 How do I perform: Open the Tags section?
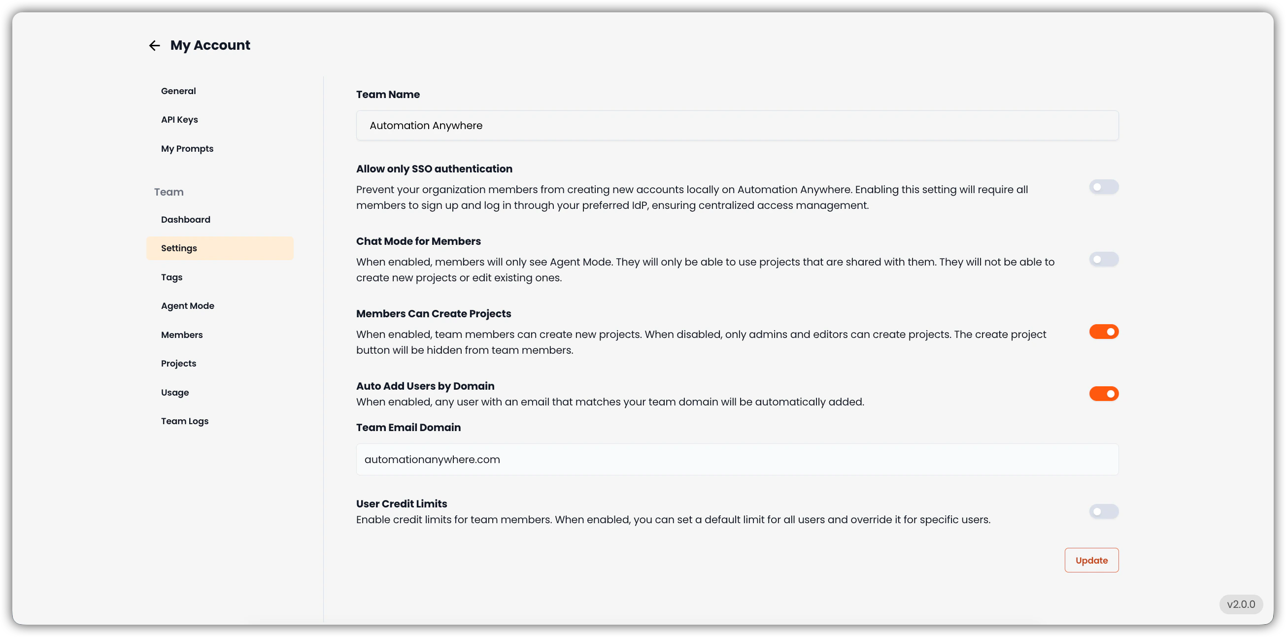[x=171, y=277]
